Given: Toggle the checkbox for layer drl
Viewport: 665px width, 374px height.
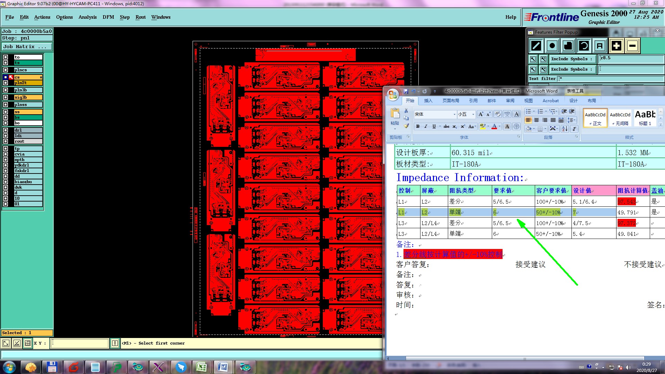Looking at the screenshot, I should pyautogui.click(x=6, y=130).
